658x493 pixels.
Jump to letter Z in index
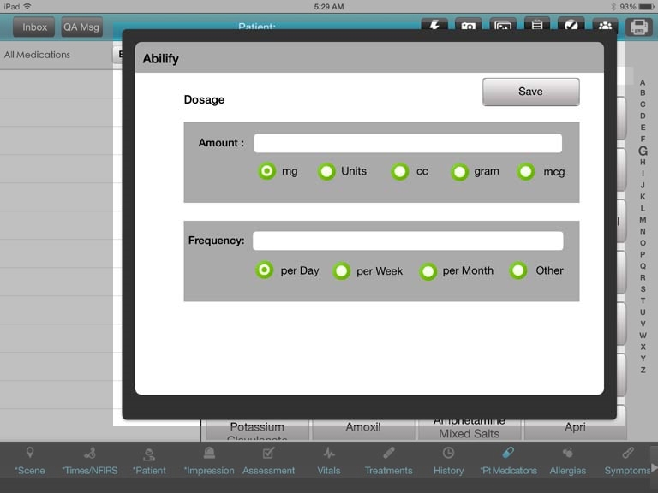[643, 370]
